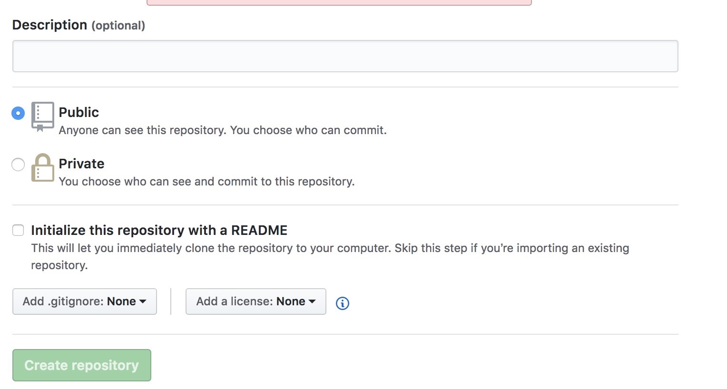Click the Create repository button
Viewport: 727px width, 389px height.
pos(82,365)
